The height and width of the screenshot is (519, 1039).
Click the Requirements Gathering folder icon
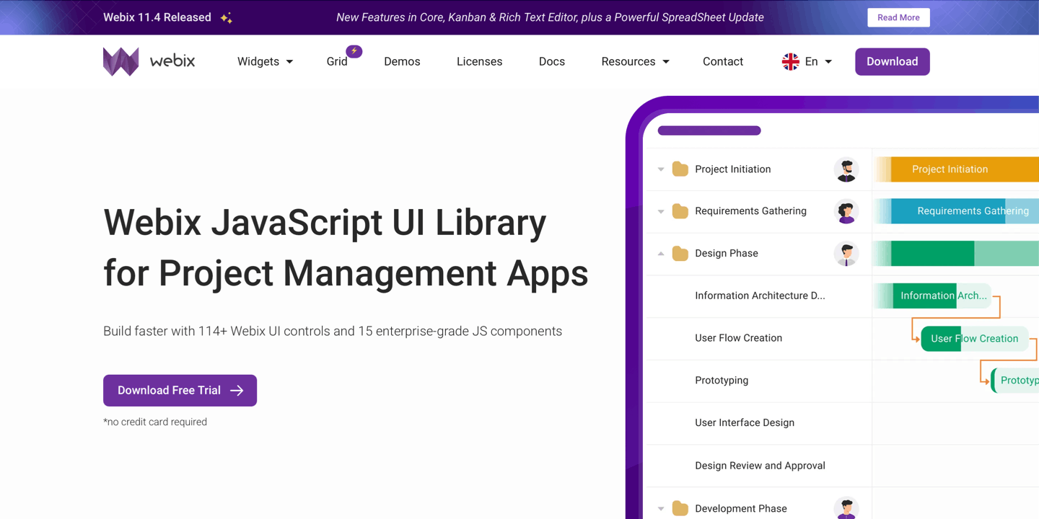click(x=680, y=211)
